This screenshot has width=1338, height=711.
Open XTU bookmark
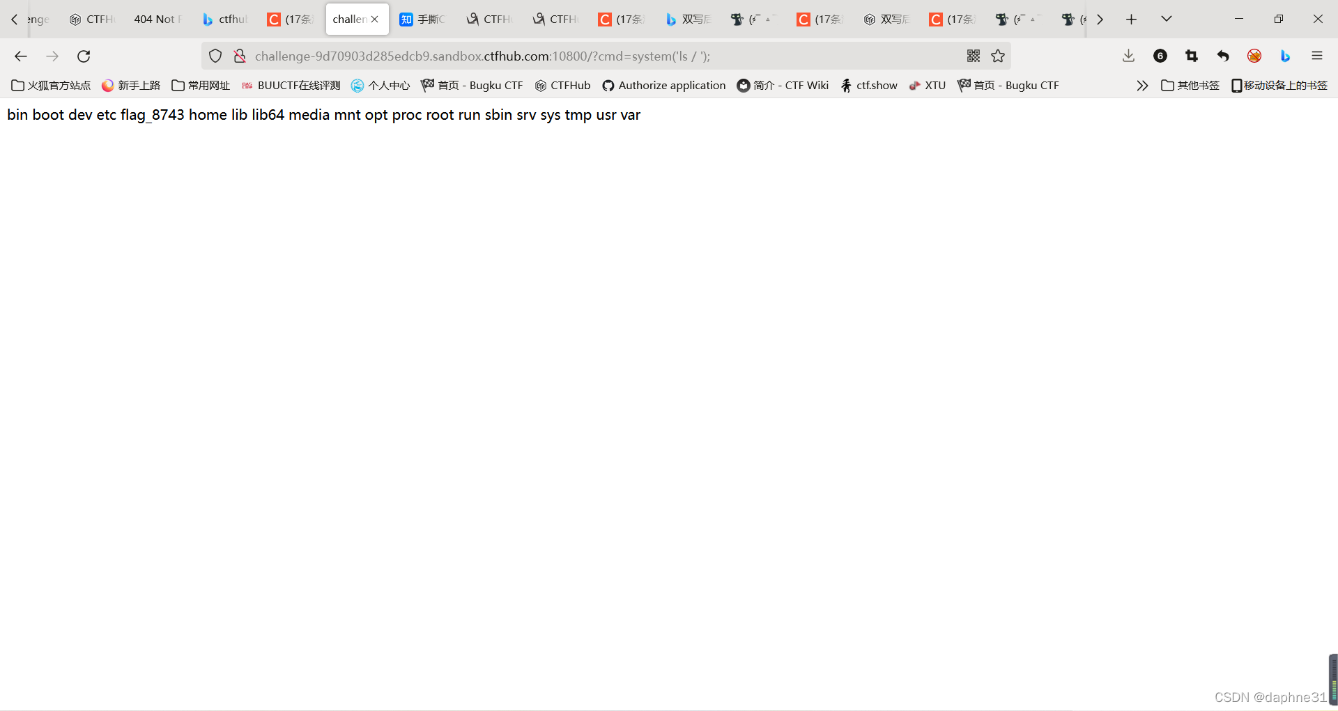pyautogui.click(x=928, y=86)
